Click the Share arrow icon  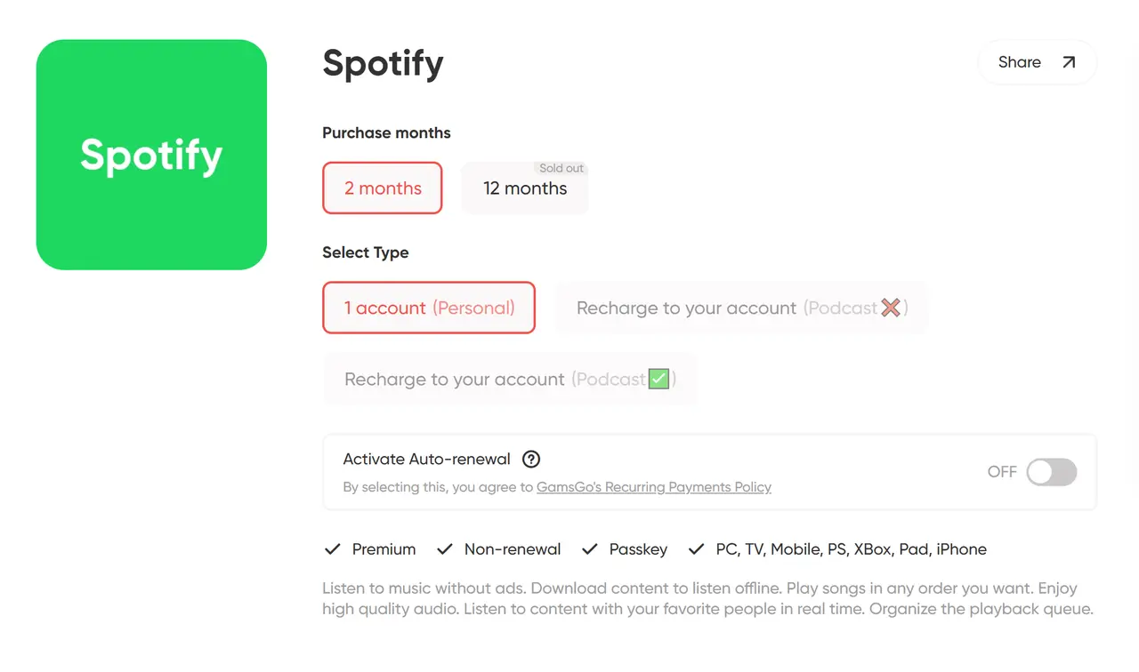tap(1069, 62)
